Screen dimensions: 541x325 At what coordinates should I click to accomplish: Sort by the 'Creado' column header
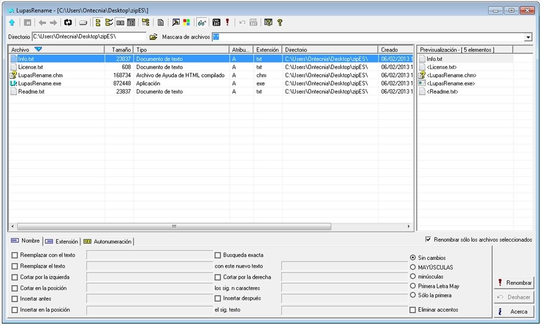point(395,50)
